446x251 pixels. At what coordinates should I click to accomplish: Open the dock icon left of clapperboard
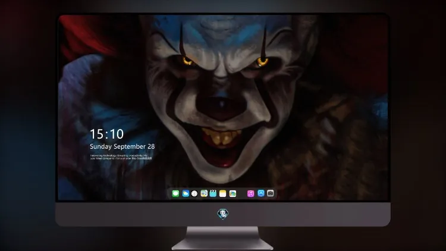[204, 193]
